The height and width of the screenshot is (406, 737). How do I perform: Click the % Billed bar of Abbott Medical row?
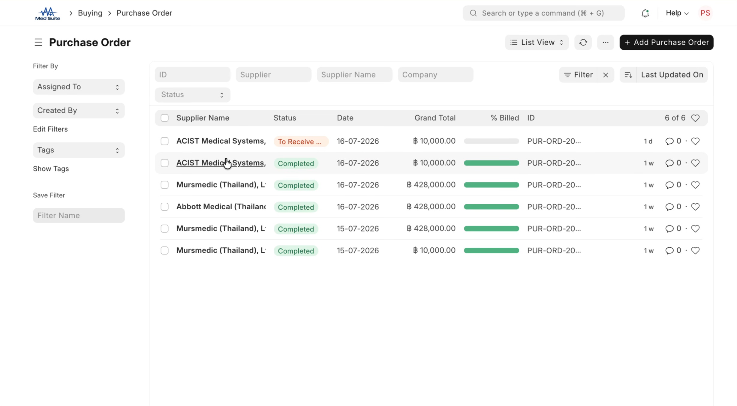491,207
